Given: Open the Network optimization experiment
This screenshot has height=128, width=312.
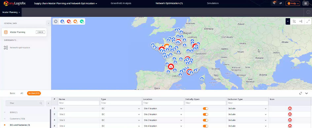Looking at the screenshot, I should [20, 48].
